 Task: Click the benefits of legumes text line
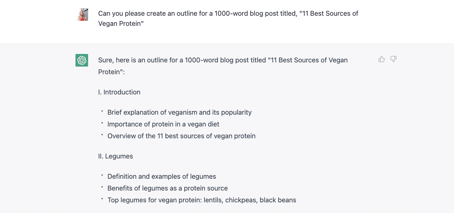click(x=167, y=188)
